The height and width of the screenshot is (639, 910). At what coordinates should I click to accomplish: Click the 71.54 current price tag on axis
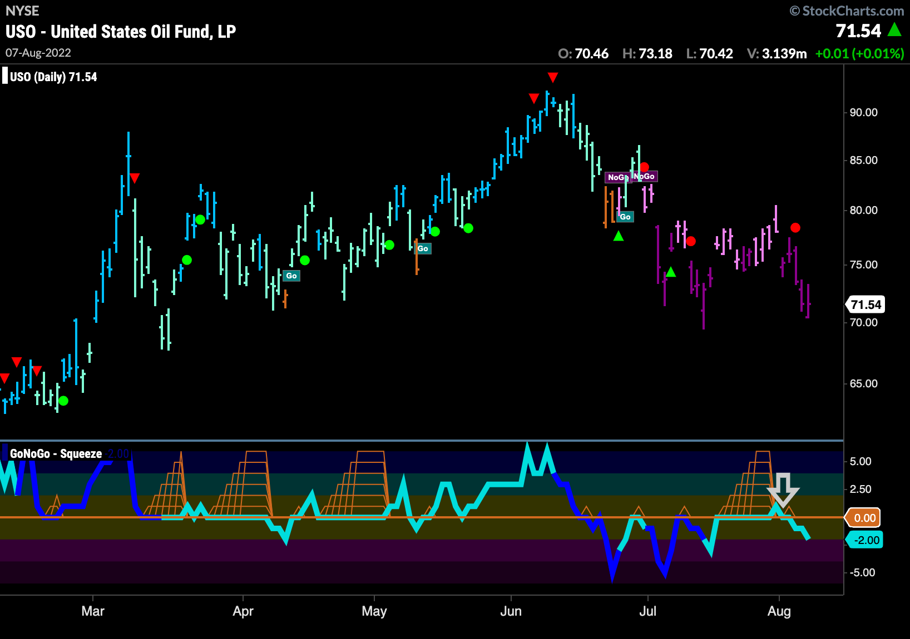(866, 304)
